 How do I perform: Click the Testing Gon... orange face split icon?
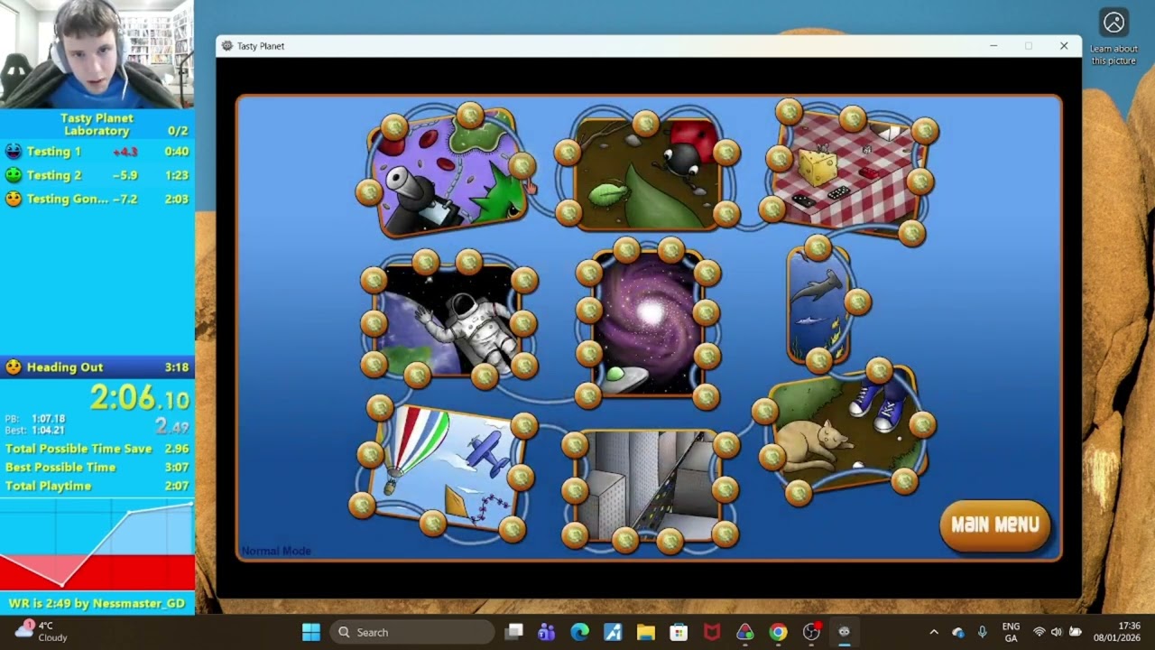13,199
